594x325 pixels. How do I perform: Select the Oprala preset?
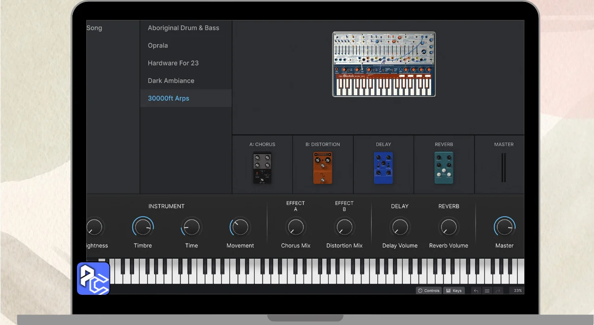click(158, 45)
